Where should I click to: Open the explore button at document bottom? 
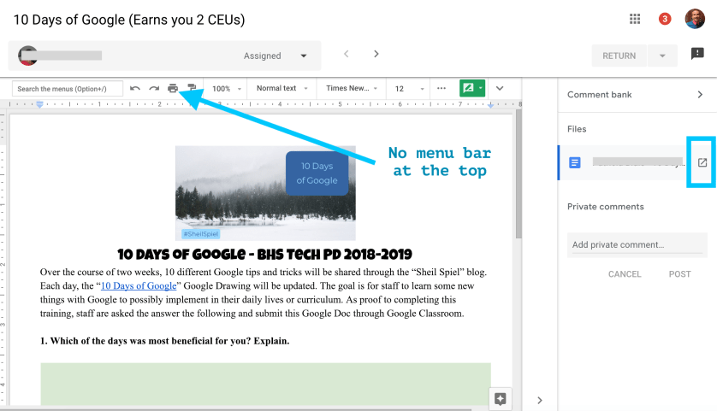(x=501, y=398)
